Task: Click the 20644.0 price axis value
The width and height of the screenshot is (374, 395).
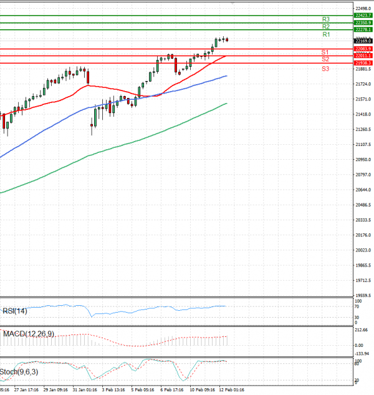Action: 363,190
